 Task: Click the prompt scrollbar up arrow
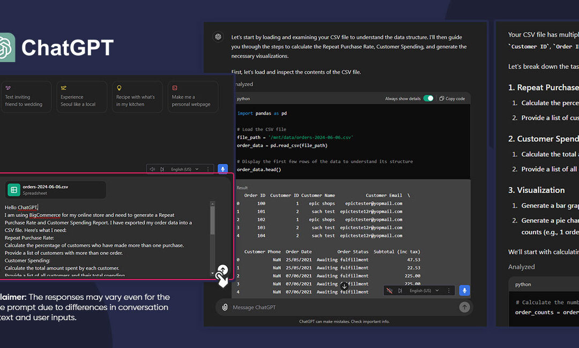tap(212, 203)
